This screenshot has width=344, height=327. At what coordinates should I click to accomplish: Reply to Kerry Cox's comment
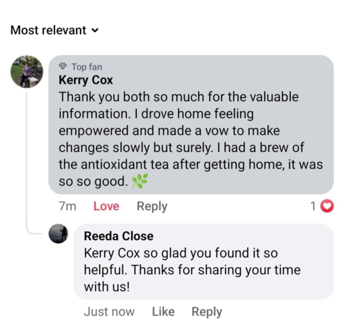(152, 207)
